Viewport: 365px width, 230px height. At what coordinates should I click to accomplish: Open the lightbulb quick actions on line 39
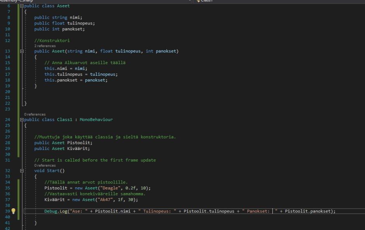tap(14, 211)
